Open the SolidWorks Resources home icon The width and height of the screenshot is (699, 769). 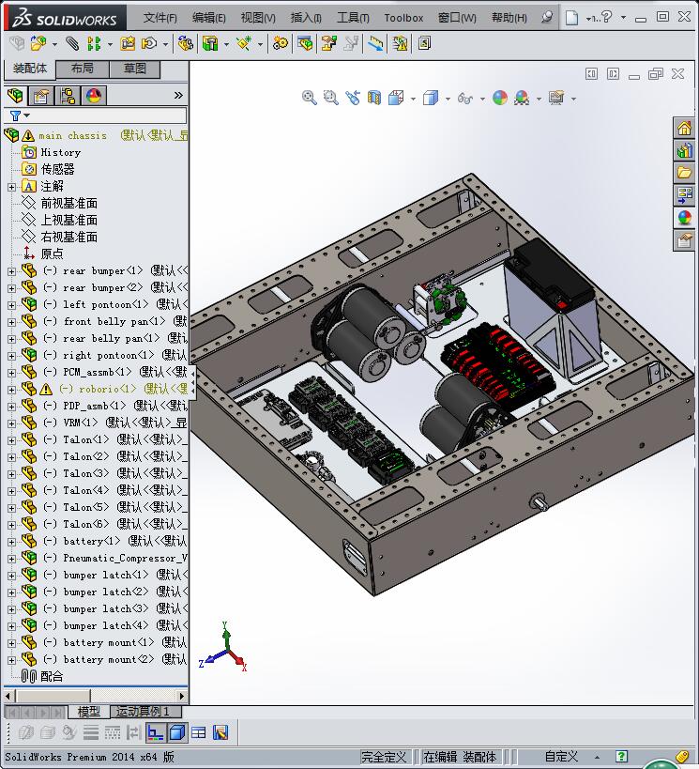click(684, 129)
